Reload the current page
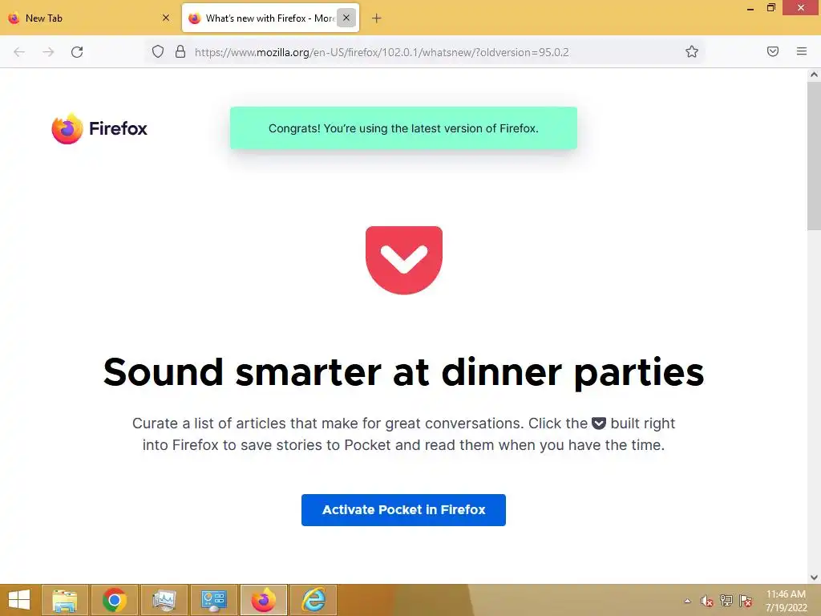This screenshot has width=821, height=616. 77,52
